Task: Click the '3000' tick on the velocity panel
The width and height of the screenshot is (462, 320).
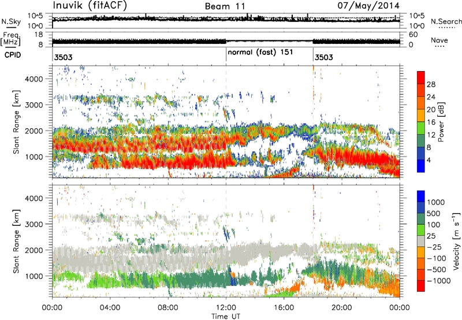Action: tap(33, 224)
